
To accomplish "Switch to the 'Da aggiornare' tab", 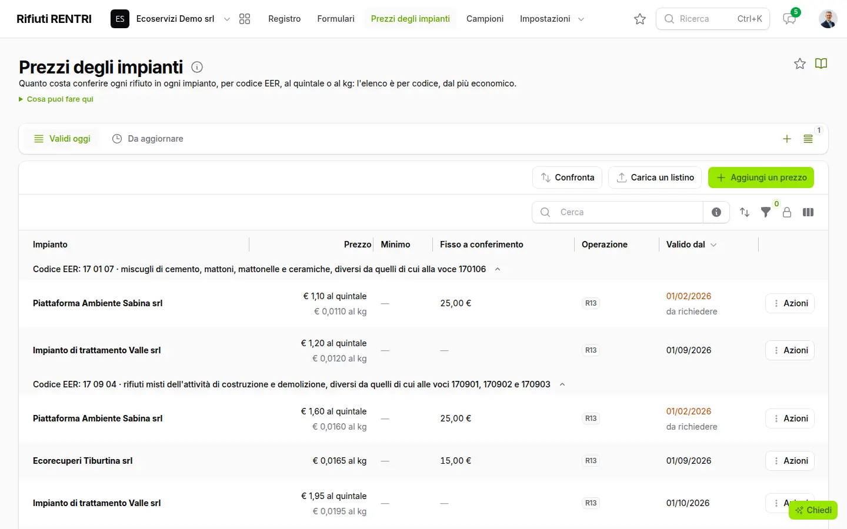I will [148, 139].
